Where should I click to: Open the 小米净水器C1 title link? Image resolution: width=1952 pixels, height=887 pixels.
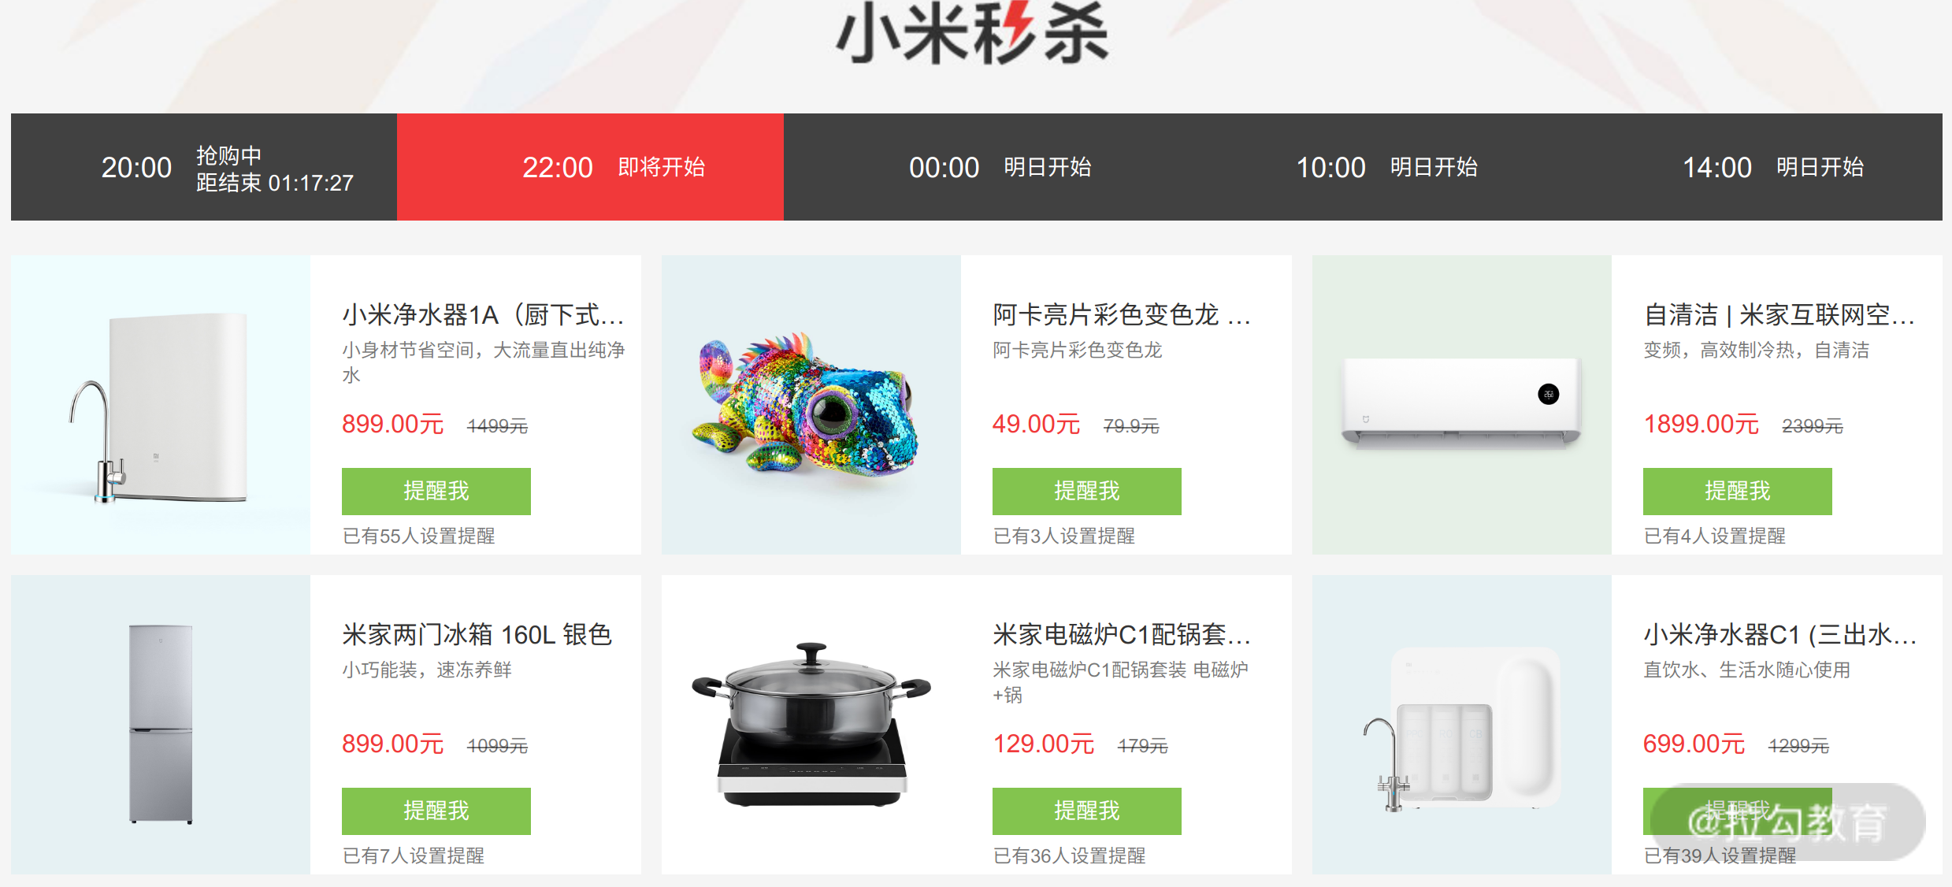(1779, 634)
